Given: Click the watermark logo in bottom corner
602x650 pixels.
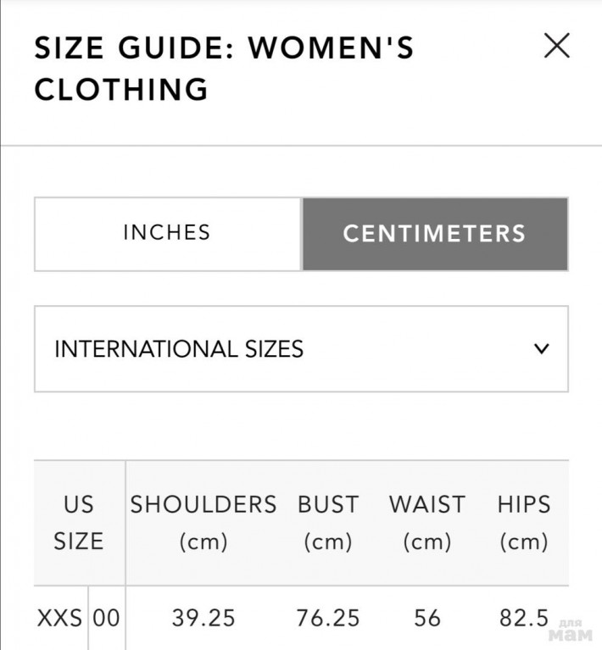Looking at the screenshot, I should (570, 633).
